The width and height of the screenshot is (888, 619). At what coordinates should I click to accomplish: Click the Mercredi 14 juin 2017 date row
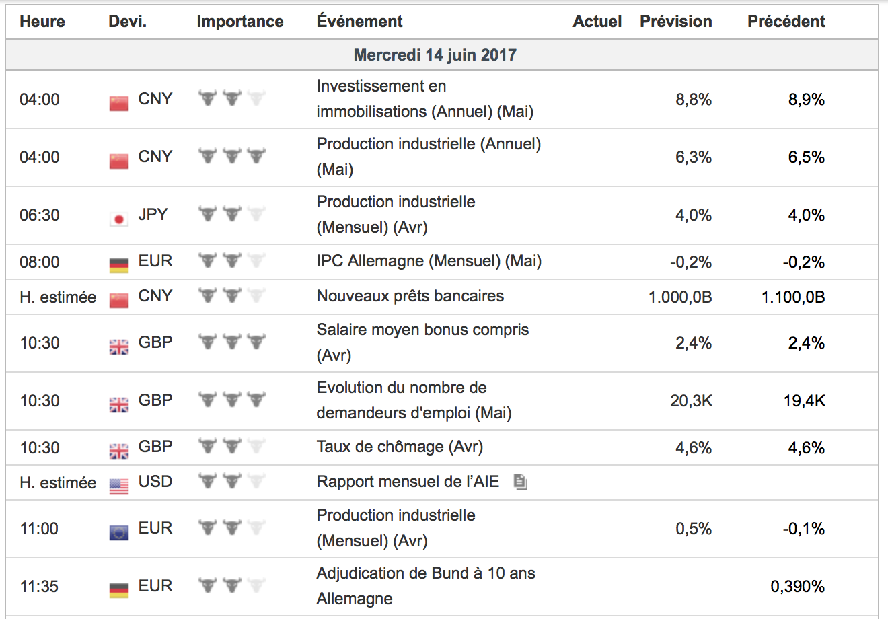click(x=435, y=55)
